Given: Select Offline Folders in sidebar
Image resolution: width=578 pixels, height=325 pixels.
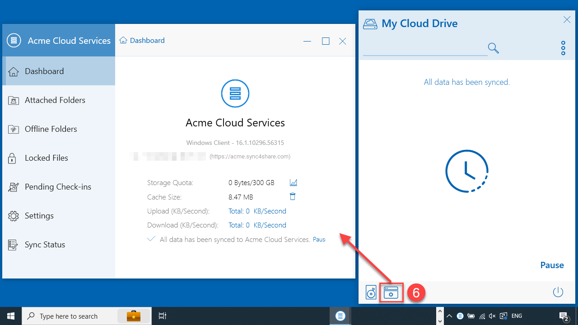Looking at the screenshot, I should pyautogui.click(x=59, y=129).
